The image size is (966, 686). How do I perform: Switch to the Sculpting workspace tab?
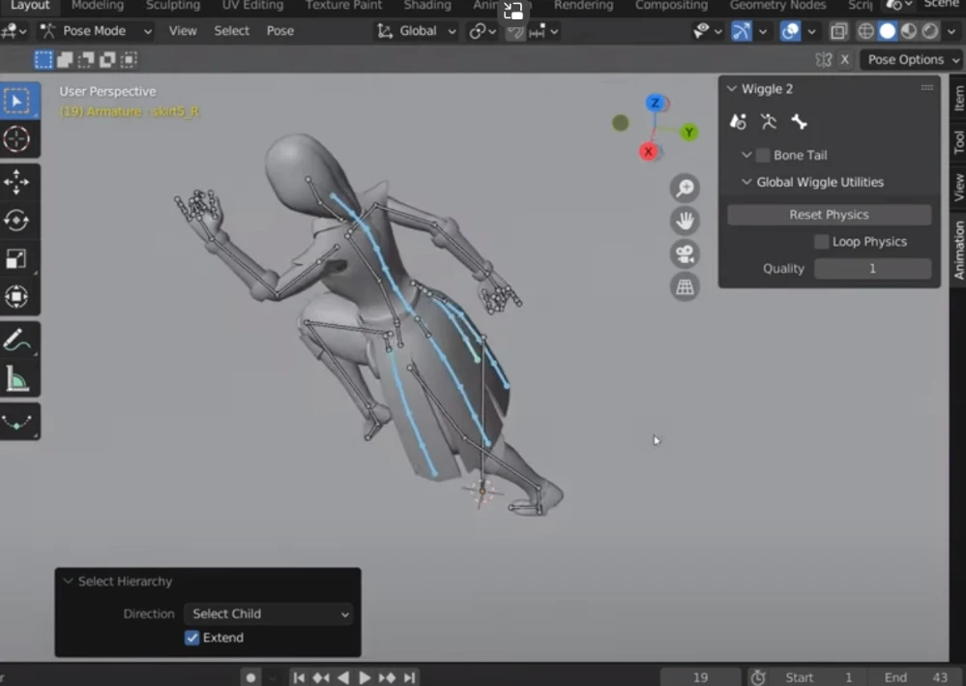[173, 6]
